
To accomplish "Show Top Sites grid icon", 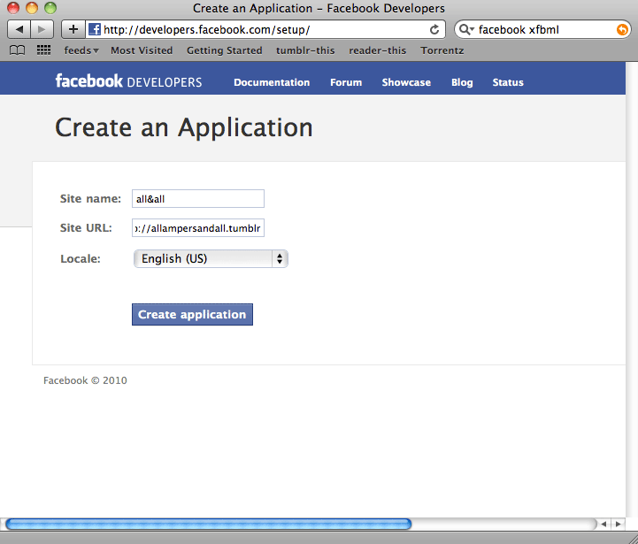I will pyautogui.click(x=43, y=50).
